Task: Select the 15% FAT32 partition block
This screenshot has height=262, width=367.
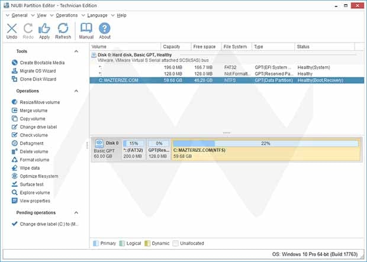Action: pyautogui.click(x=134, y=150)
